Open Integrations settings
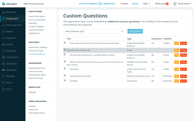This screenshot has width=194, height=121. 34,33
